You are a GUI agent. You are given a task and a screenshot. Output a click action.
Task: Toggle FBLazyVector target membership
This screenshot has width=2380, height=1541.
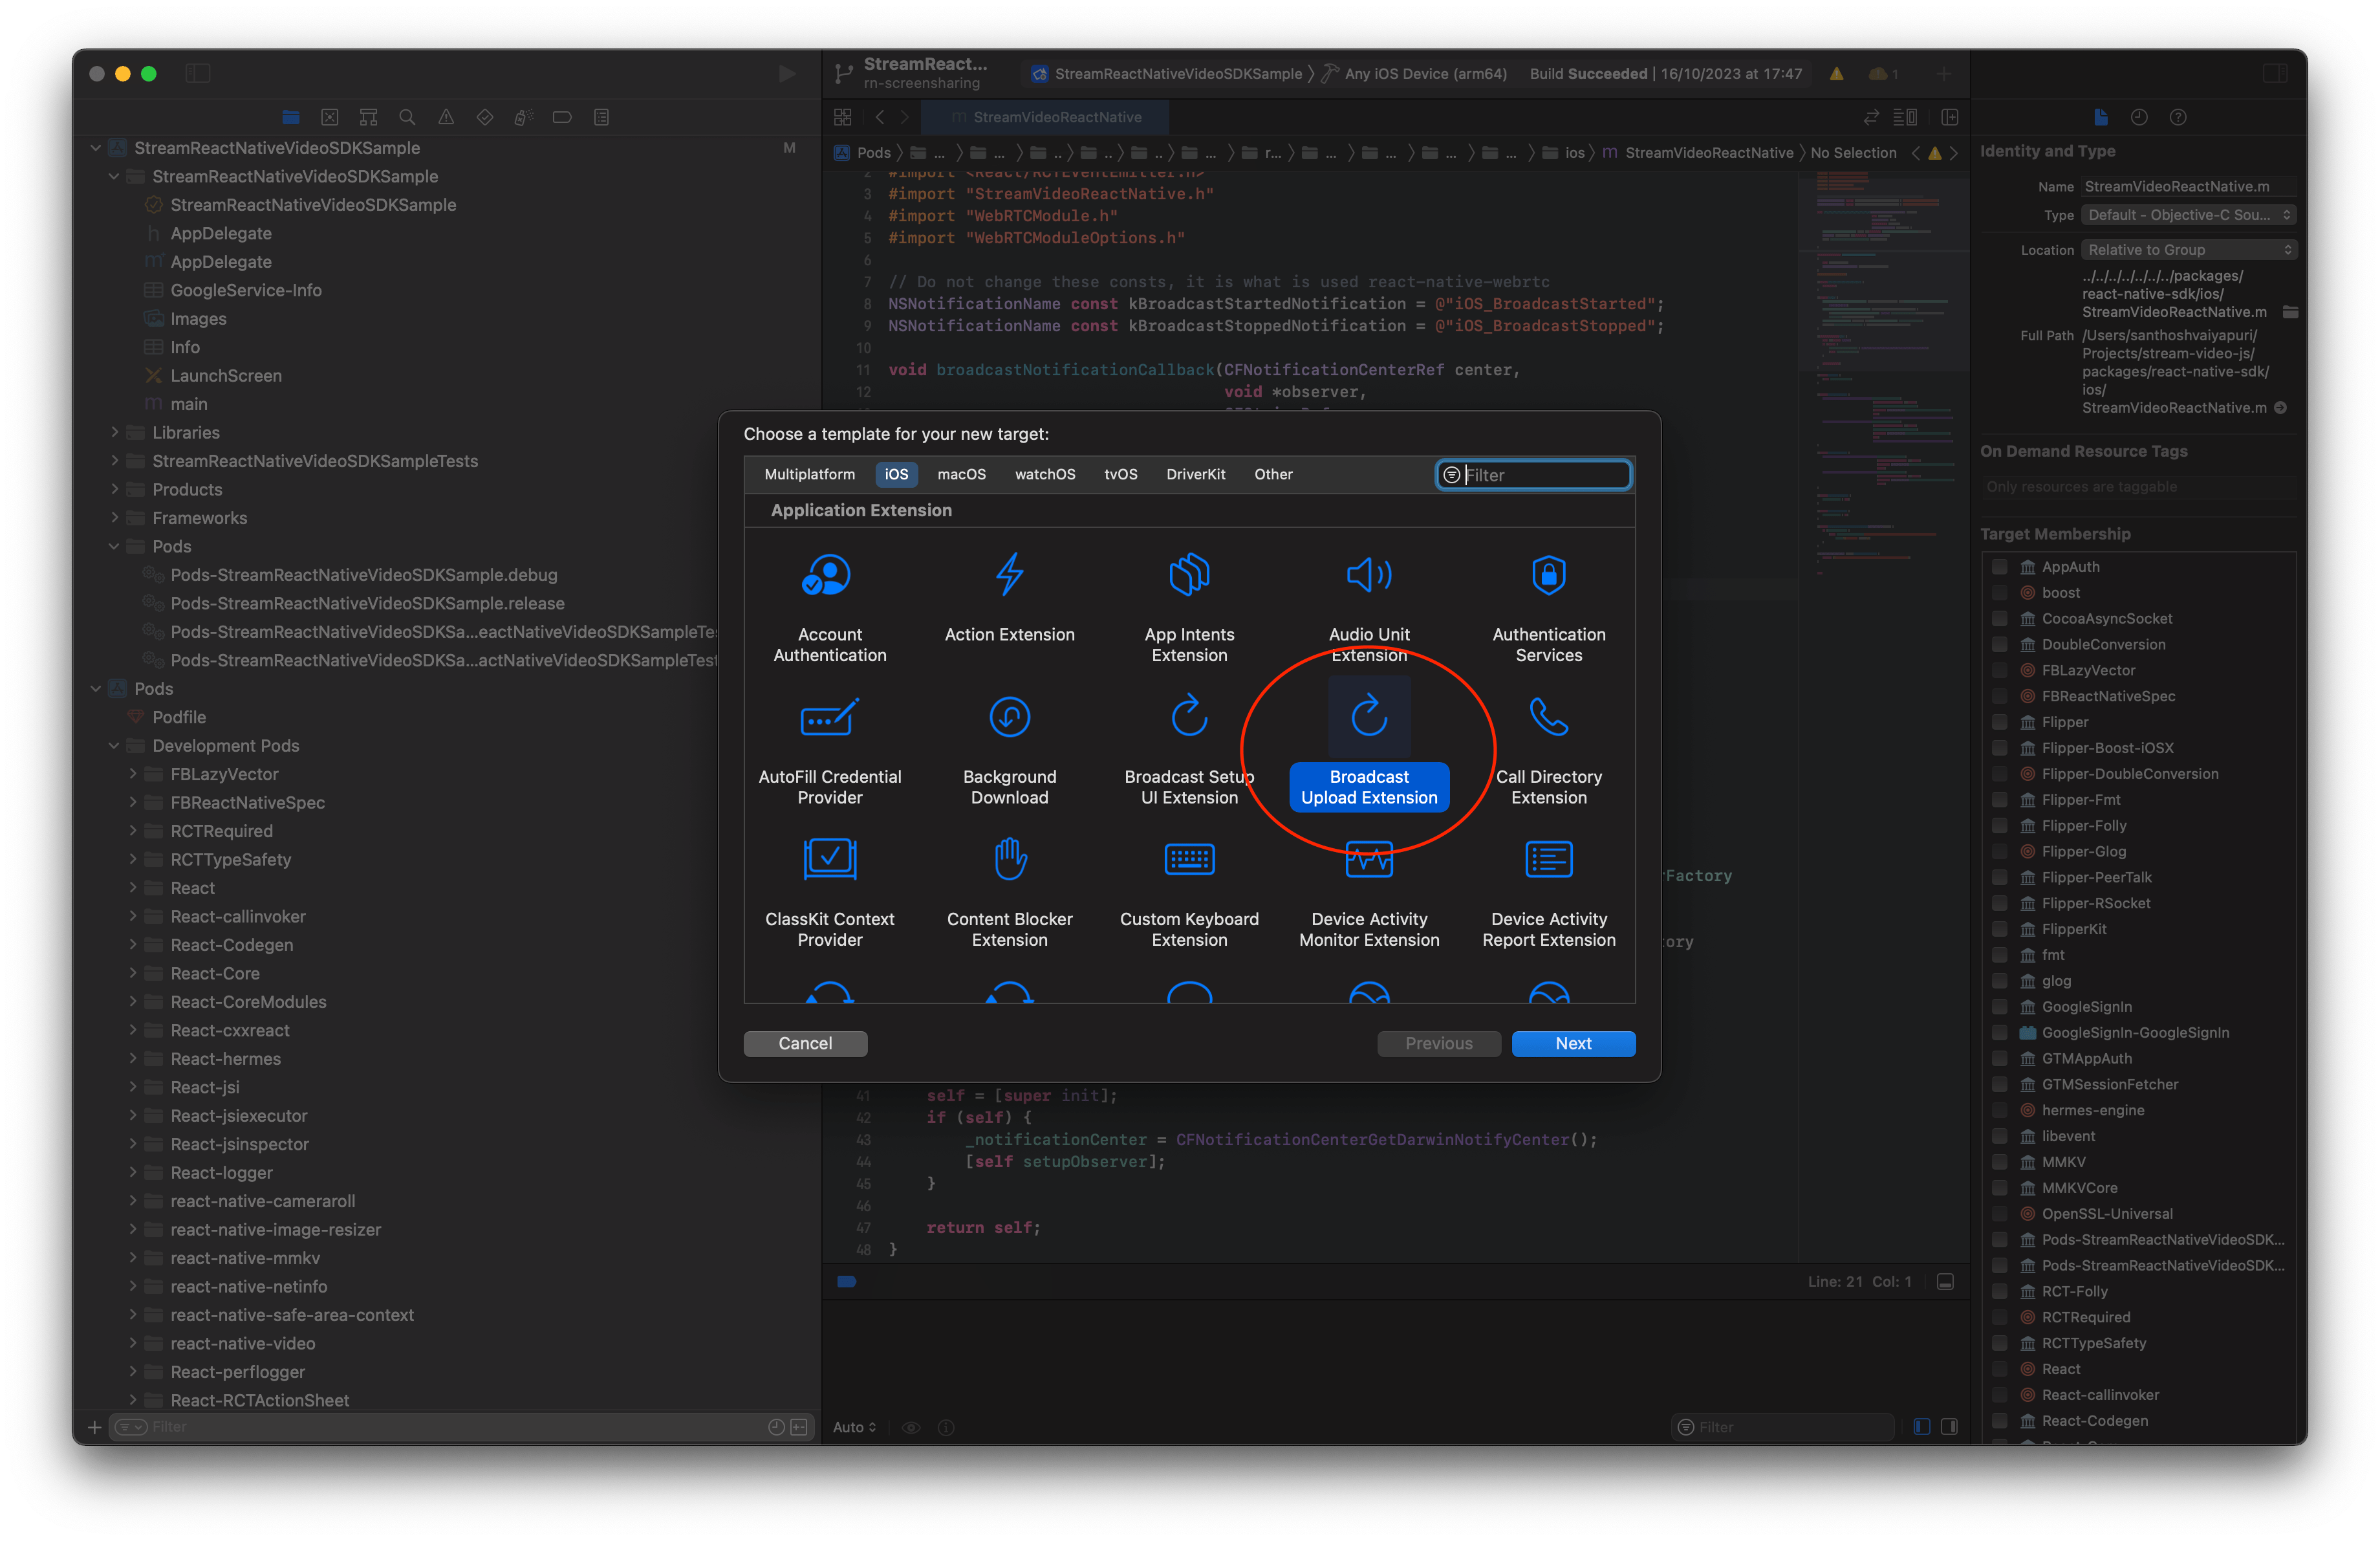(x=1999, y=671)
